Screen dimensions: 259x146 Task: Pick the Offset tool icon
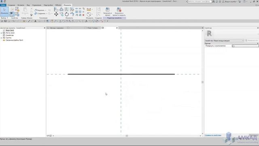pos(62,9)
